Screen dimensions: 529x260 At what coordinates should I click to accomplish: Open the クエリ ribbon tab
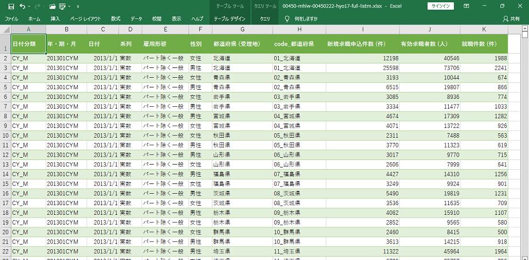tap(265, 18)
